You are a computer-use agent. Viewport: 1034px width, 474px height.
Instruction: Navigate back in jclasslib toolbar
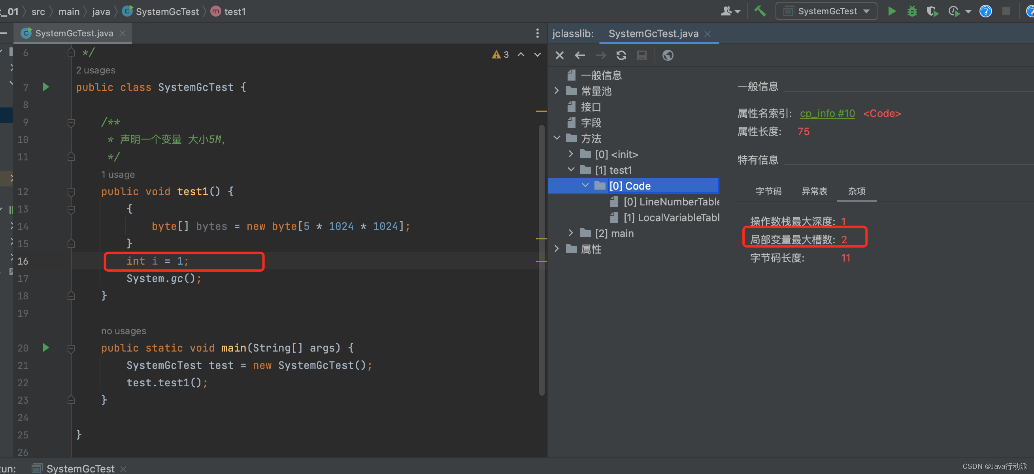tap(579, 55)
